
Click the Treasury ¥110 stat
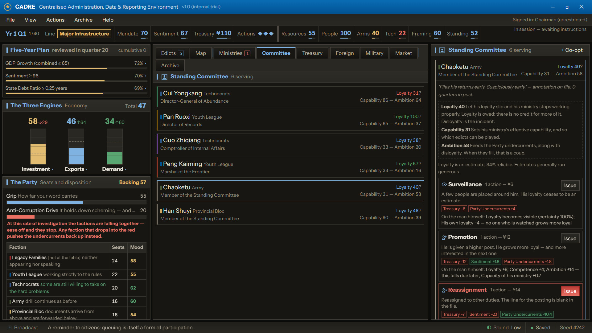click(212, 34)
